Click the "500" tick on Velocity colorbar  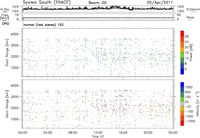[188, 92]
